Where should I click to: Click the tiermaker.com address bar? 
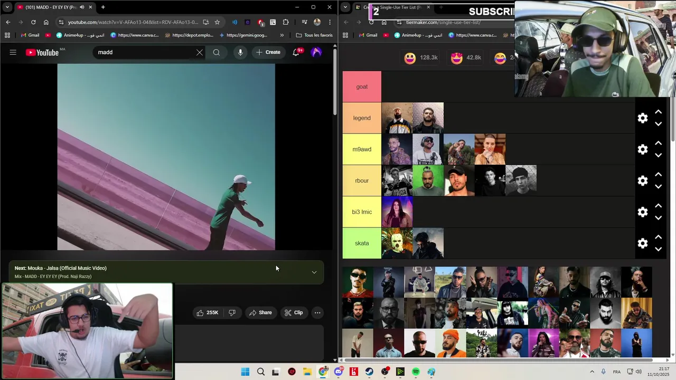coord(443,22)
